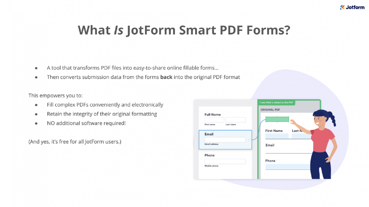The image size is (369, 207).
Task: Click the blue shaded First Name answer bar
Action: pos(277,135)
